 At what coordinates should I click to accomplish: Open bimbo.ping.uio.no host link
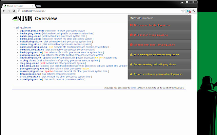[x=31, y=39]
